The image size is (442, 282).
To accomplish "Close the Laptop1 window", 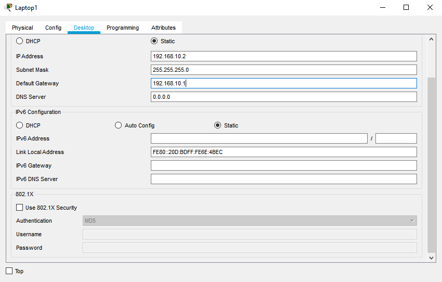I will pos(430,7).
